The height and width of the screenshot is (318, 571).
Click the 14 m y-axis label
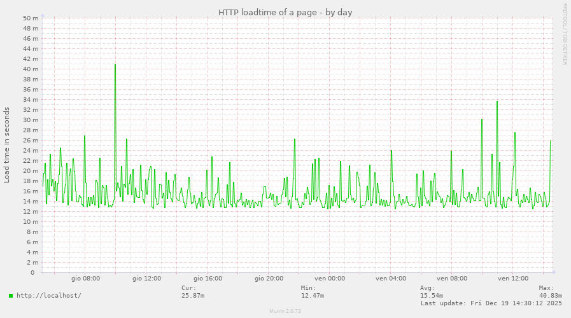[x=31, y=201]
